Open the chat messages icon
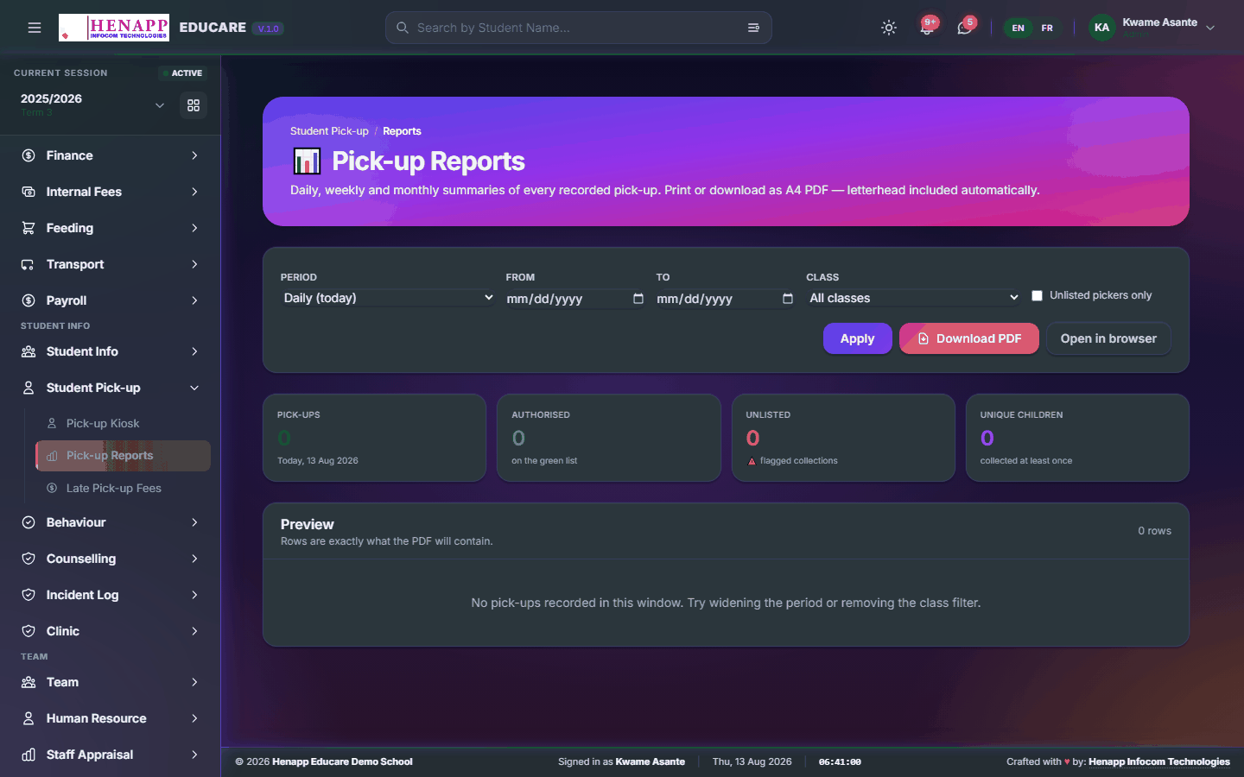Viewport: 1244px width, 777px height. pyautogui.click(x=965, y=28)
